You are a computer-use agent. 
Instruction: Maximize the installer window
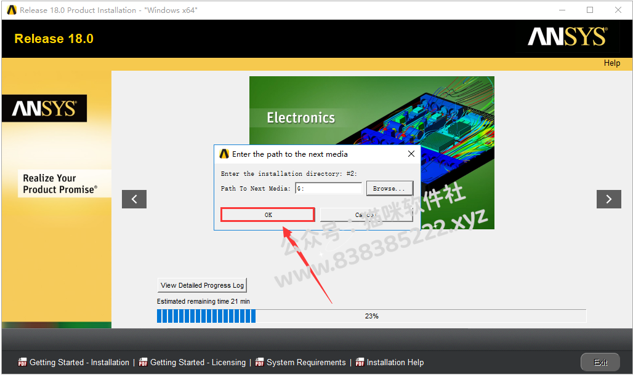pyautogui.click(x=590, y=10)
